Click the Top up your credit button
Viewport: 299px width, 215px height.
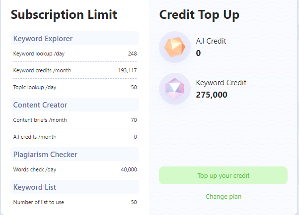pyautogui.click(x=223, y=175)
